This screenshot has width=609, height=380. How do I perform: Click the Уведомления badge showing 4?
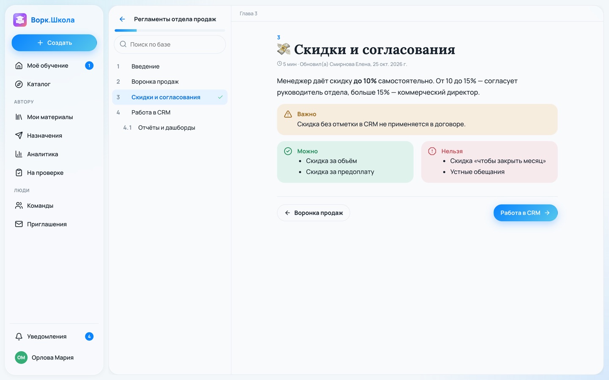coord(89,337)
